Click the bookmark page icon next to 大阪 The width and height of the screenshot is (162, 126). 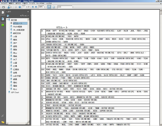(11, 36)
